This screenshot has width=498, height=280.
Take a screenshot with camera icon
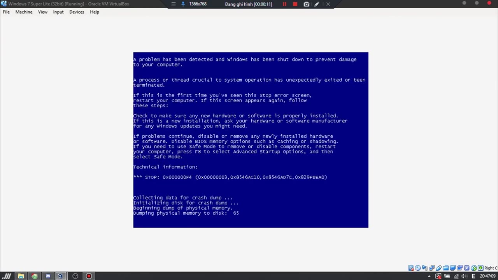[x=306, y=4]
